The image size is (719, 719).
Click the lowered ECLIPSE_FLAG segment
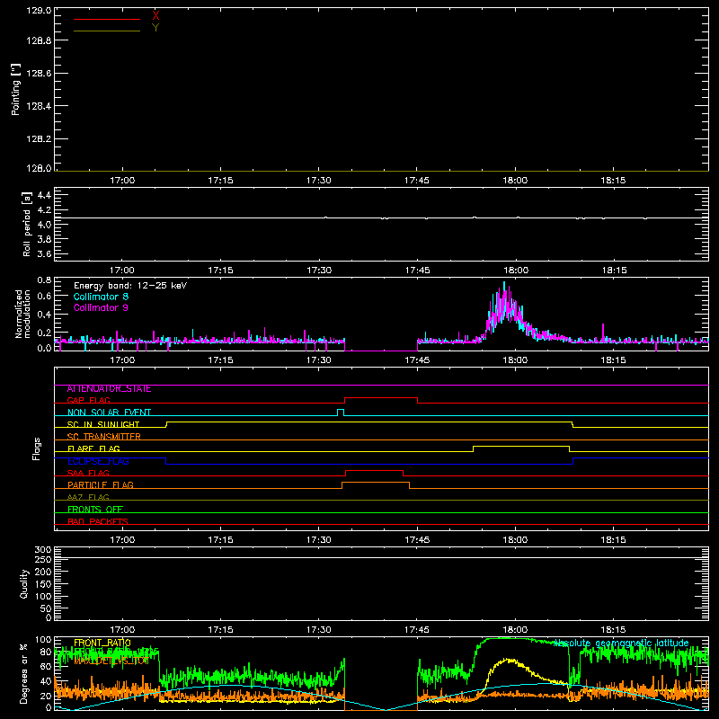369,464
